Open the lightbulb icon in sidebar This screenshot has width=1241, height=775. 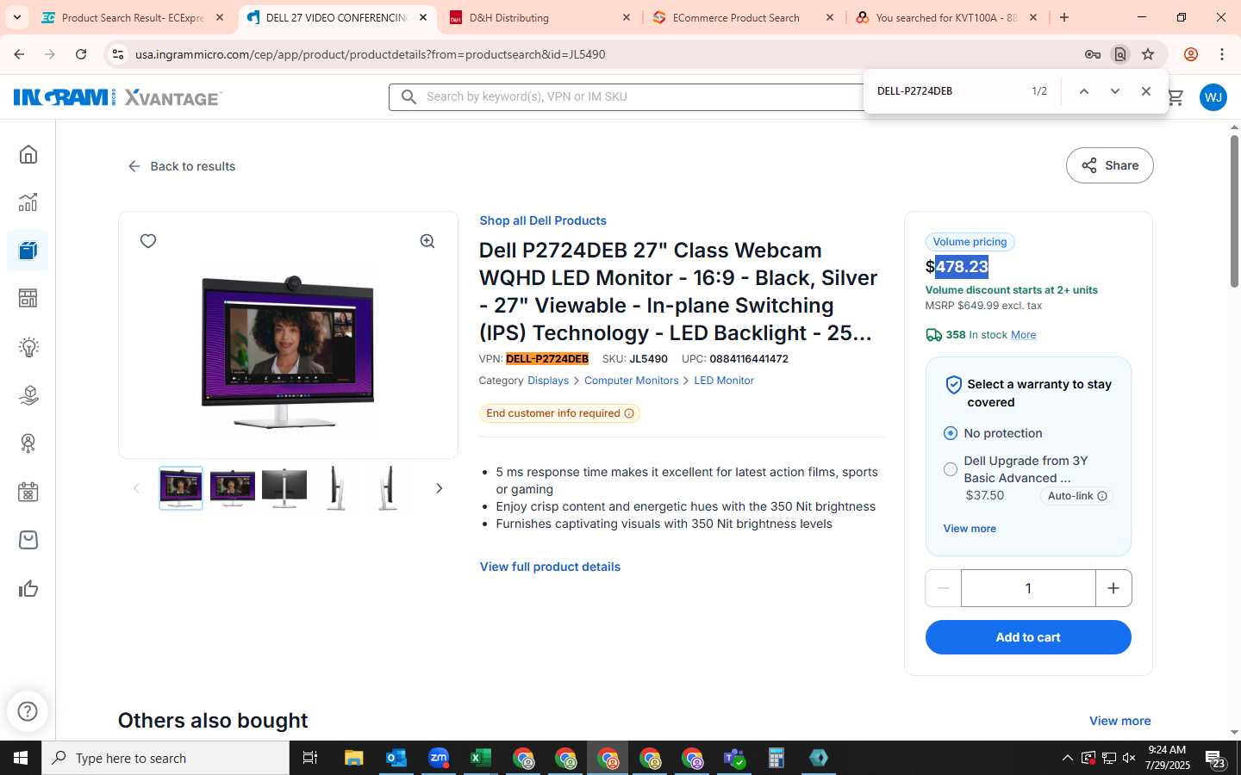(28, 347)
